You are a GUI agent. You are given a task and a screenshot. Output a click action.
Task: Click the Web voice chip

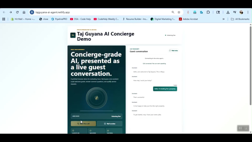coord(173,50)
